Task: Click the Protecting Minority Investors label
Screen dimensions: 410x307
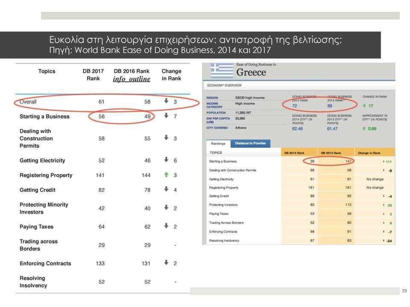Action: pos(44,209)
